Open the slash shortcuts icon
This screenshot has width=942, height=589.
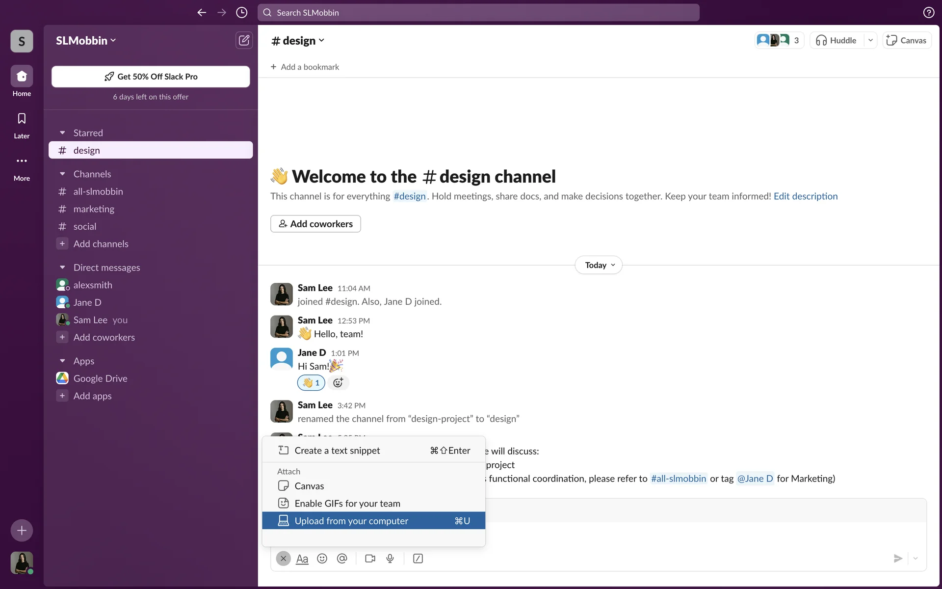tap(418, 559)
